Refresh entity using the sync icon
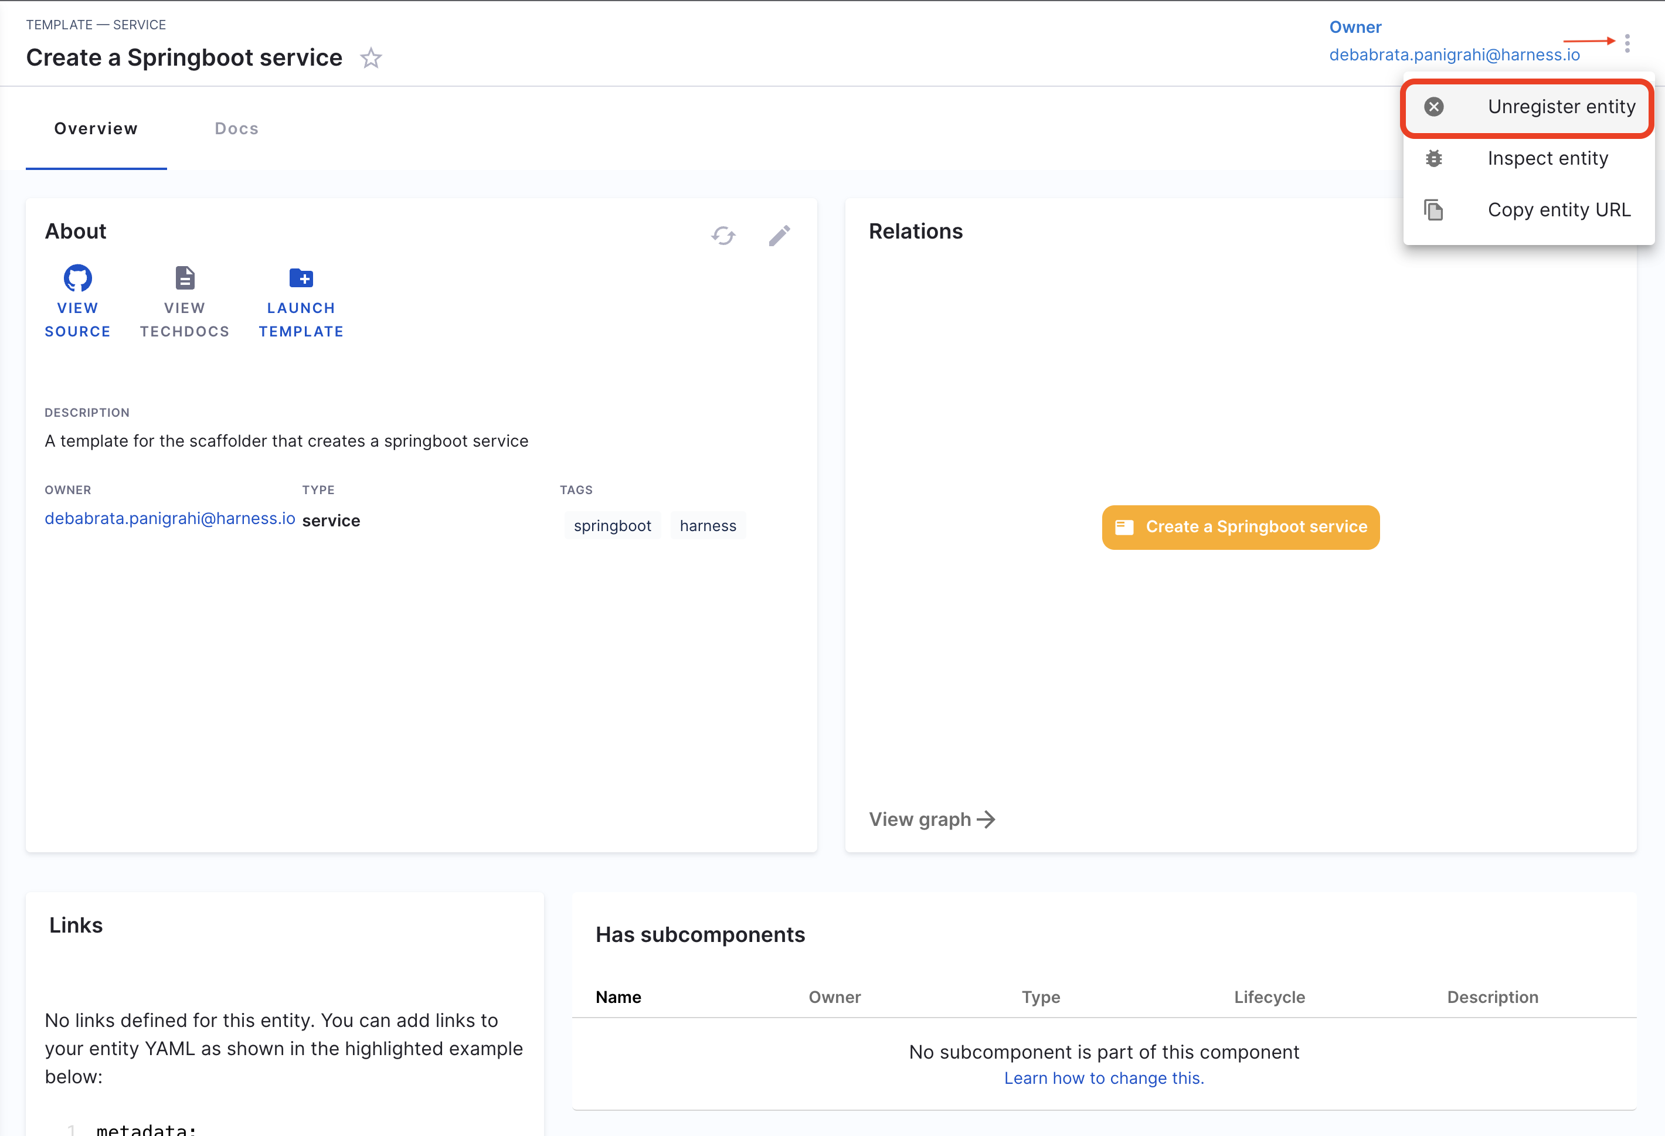1665x1136 pixels. coord(723,236)
